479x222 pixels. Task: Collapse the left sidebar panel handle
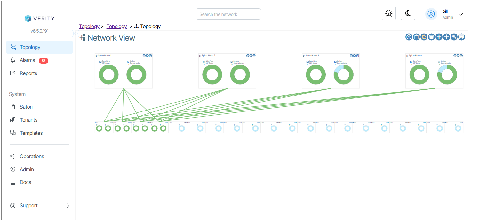point(76,33)
